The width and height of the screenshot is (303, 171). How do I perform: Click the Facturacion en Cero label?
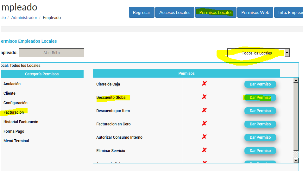pos(113,124)
